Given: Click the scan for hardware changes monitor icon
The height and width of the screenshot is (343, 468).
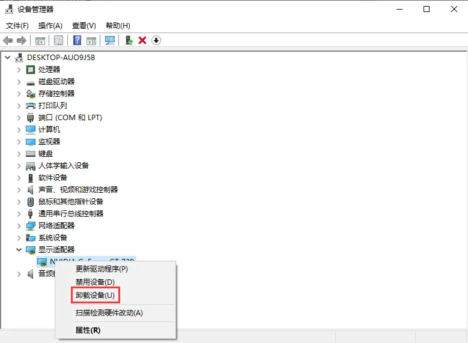Looking at the screenshot, I should point(110,40).
